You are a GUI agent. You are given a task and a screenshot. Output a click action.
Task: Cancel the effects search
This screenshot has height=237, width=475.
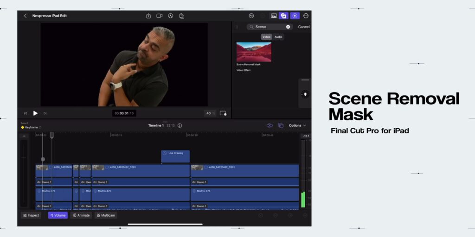tap(303, 27)
